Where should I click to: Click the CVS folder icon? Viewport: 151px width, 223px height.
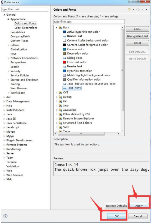pyautogui.click(x=61, y=93)
